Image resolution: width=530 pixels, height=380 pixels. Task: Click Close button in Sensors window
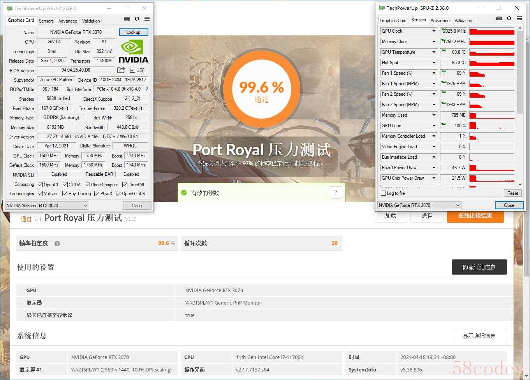509,205
